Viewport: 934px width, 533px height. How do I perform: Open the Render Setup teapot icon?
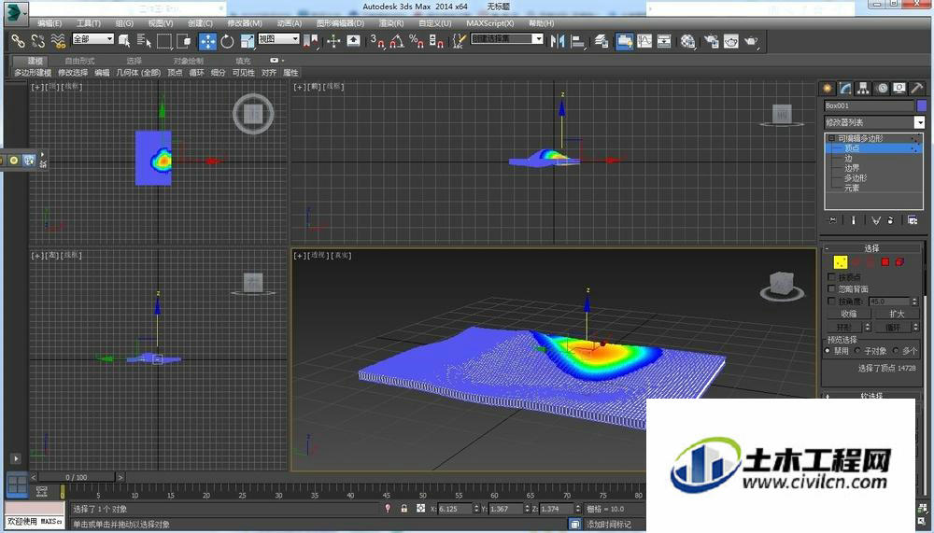pos(711,41)
